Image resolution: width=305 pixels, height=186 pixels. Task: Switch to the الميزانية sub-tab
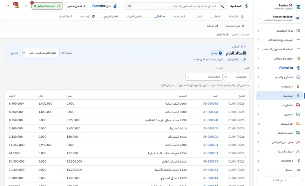click(212, 26)
